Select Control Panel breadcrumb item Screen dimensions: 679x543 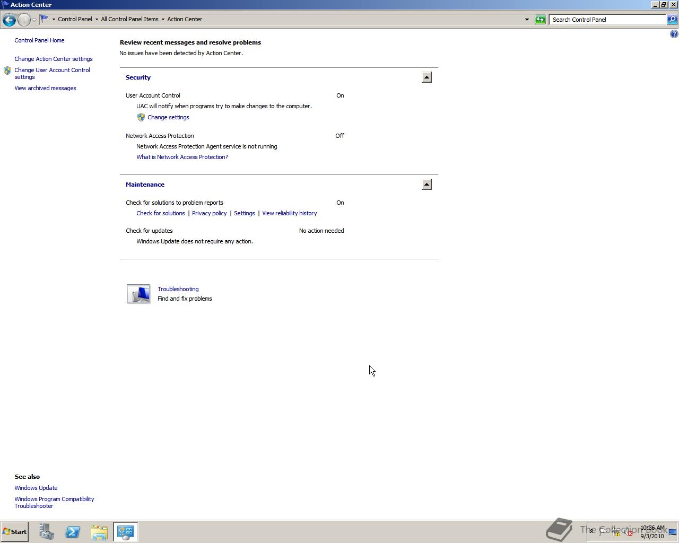click(x=75, y=19)
